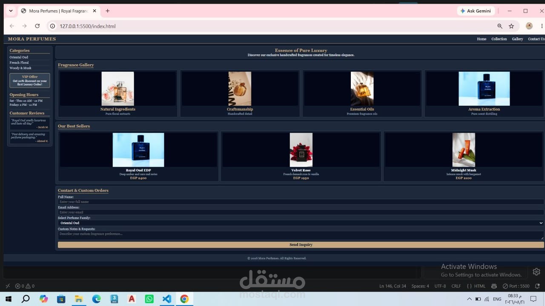Open the Select Perfume Family dropdown
This screenshot has height=306, width=545.
301,223
